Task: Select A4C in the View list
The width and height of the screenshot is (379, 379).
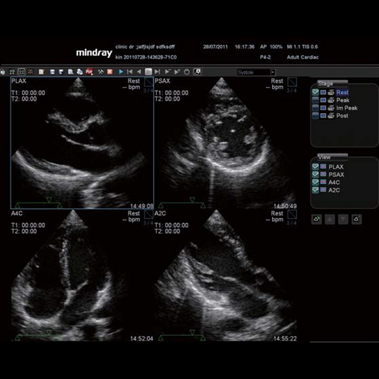Action: click(x=334, y=182)
